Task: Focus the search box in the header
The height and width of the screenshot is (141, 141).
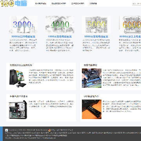Action: tap(137, 4)
